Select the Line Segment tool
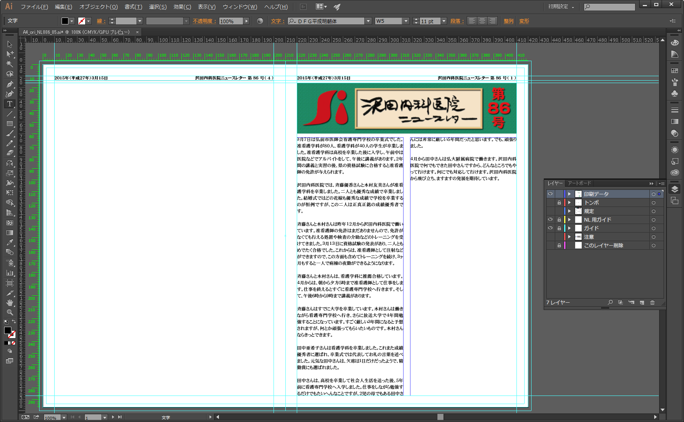 tap(10, 114)
